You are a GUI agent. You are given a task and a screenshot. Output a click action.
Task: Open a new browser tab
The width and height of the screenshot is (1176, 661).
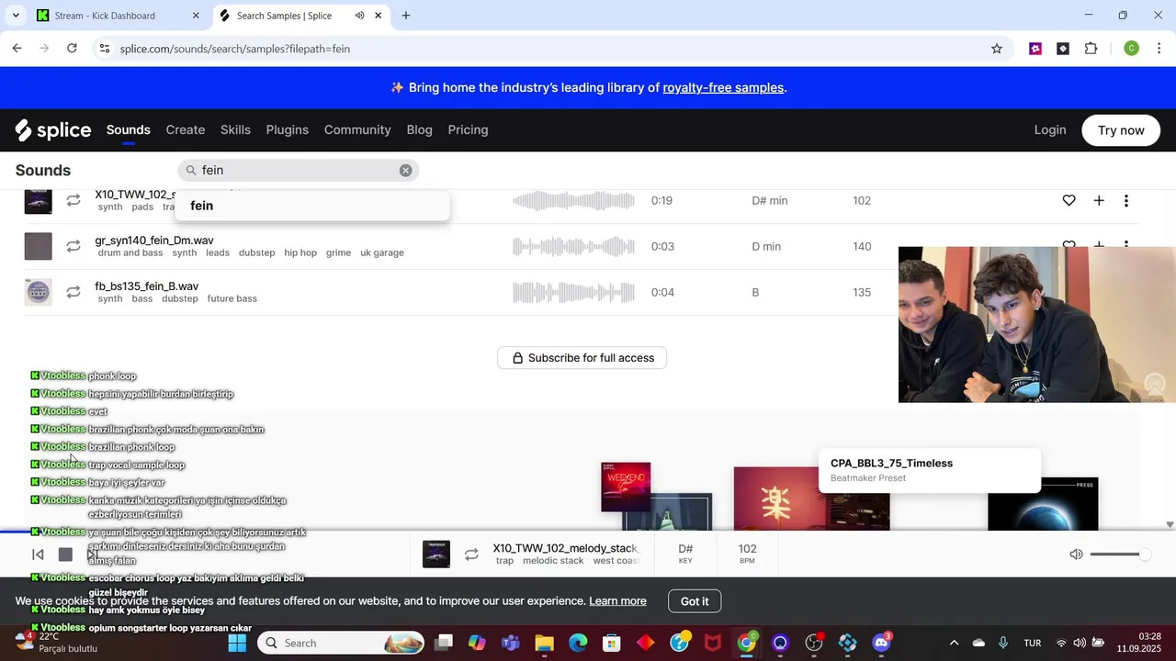tap(406, 16)
